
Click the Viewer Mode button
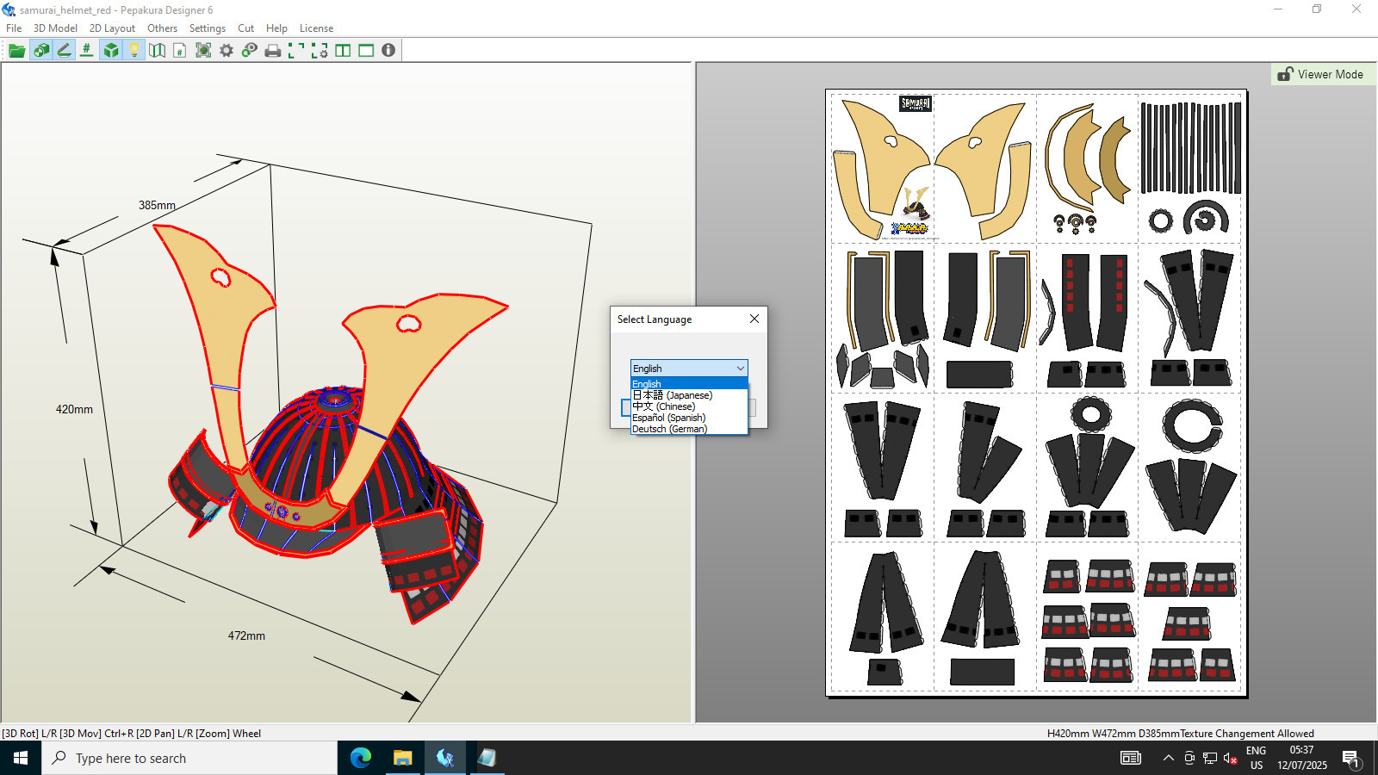1320,74
